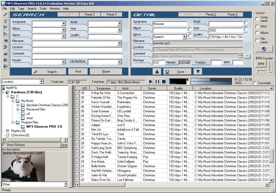The width and height of the screenshot is (276, 193).
Task: Enable the WWW Artist checkbox
Action: pyautogui.click(x=257, y=26)
